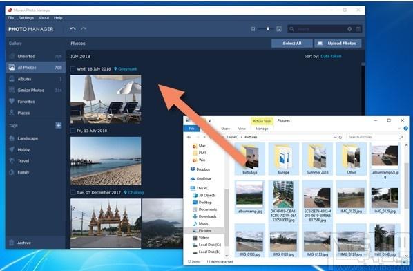Open This PC in Explorer tree
The height and width of the screenshot is (271, 413).
202,188
